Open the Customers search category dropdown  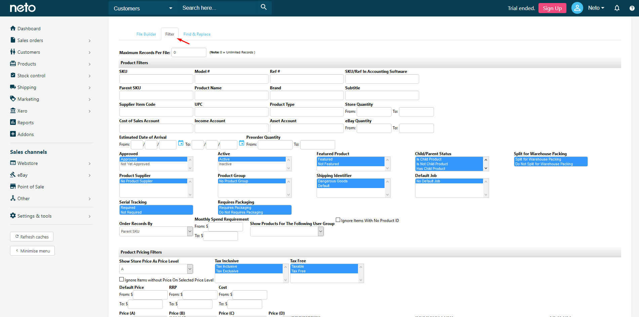(143, 8)
